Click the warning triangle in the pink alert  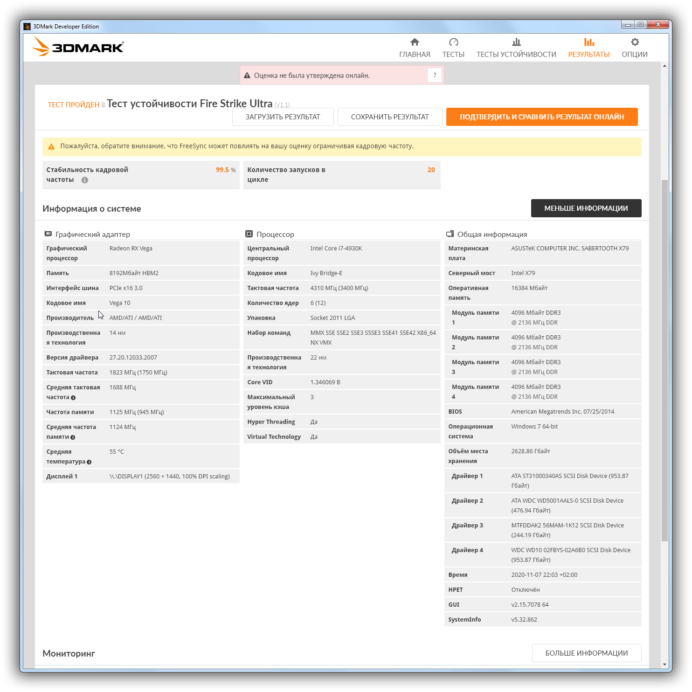pyautogui.click(x=247, y=76)
